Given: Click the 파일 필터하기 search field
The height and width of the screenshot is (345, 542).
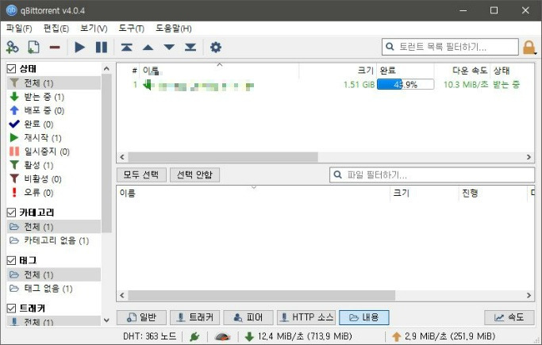Looking at the screenshot, I should (432, 174).
